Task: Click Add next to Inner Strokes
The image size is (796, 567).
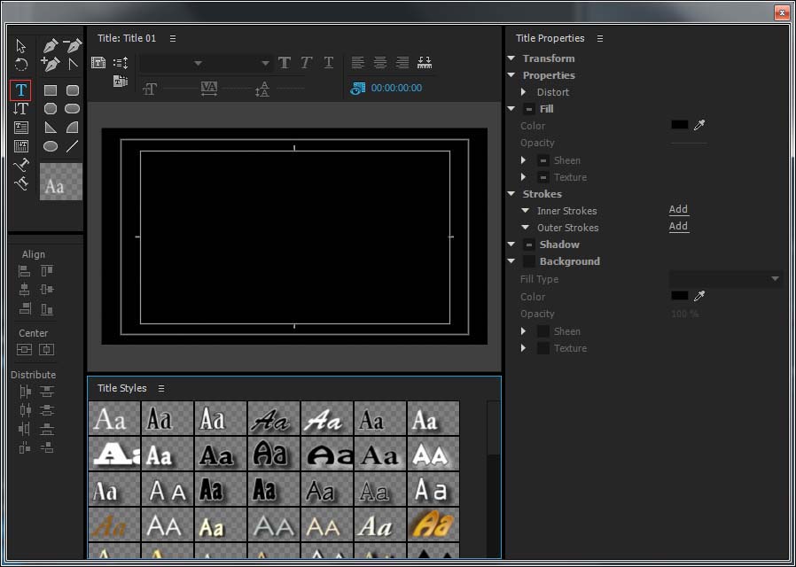Action: (678, 210)
